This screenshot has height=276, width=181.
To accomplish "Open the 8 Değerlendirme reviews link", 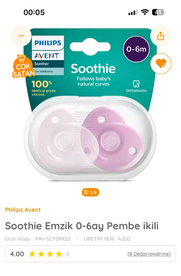I will click(149, 254).
